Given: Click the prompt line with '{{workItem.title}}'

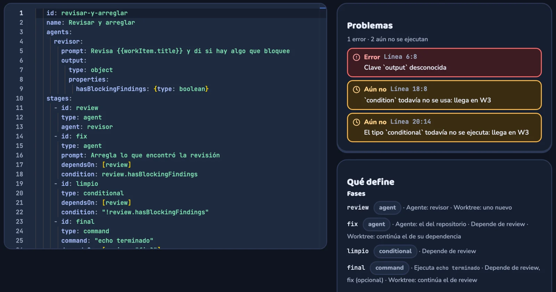Looking at the screenshot, I should (x=175, y=51).
